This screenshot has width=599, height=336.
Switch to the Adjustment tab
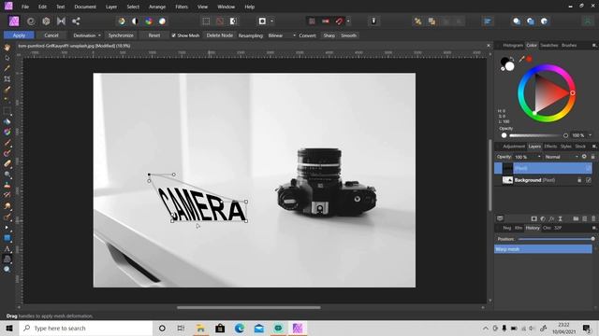pyautogui.click(x=514, y=147)
